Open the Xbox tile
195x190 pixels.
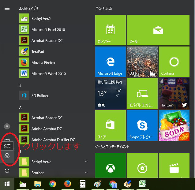(111, 165)
